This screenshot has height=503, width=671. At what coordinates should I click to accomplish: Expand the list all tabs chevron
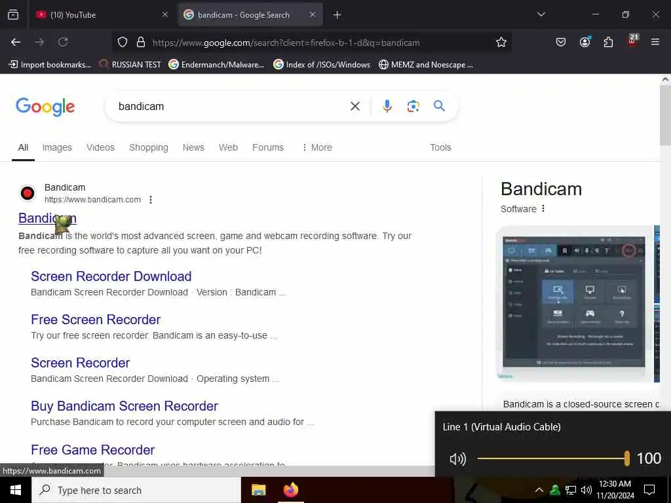click(541, 14)
